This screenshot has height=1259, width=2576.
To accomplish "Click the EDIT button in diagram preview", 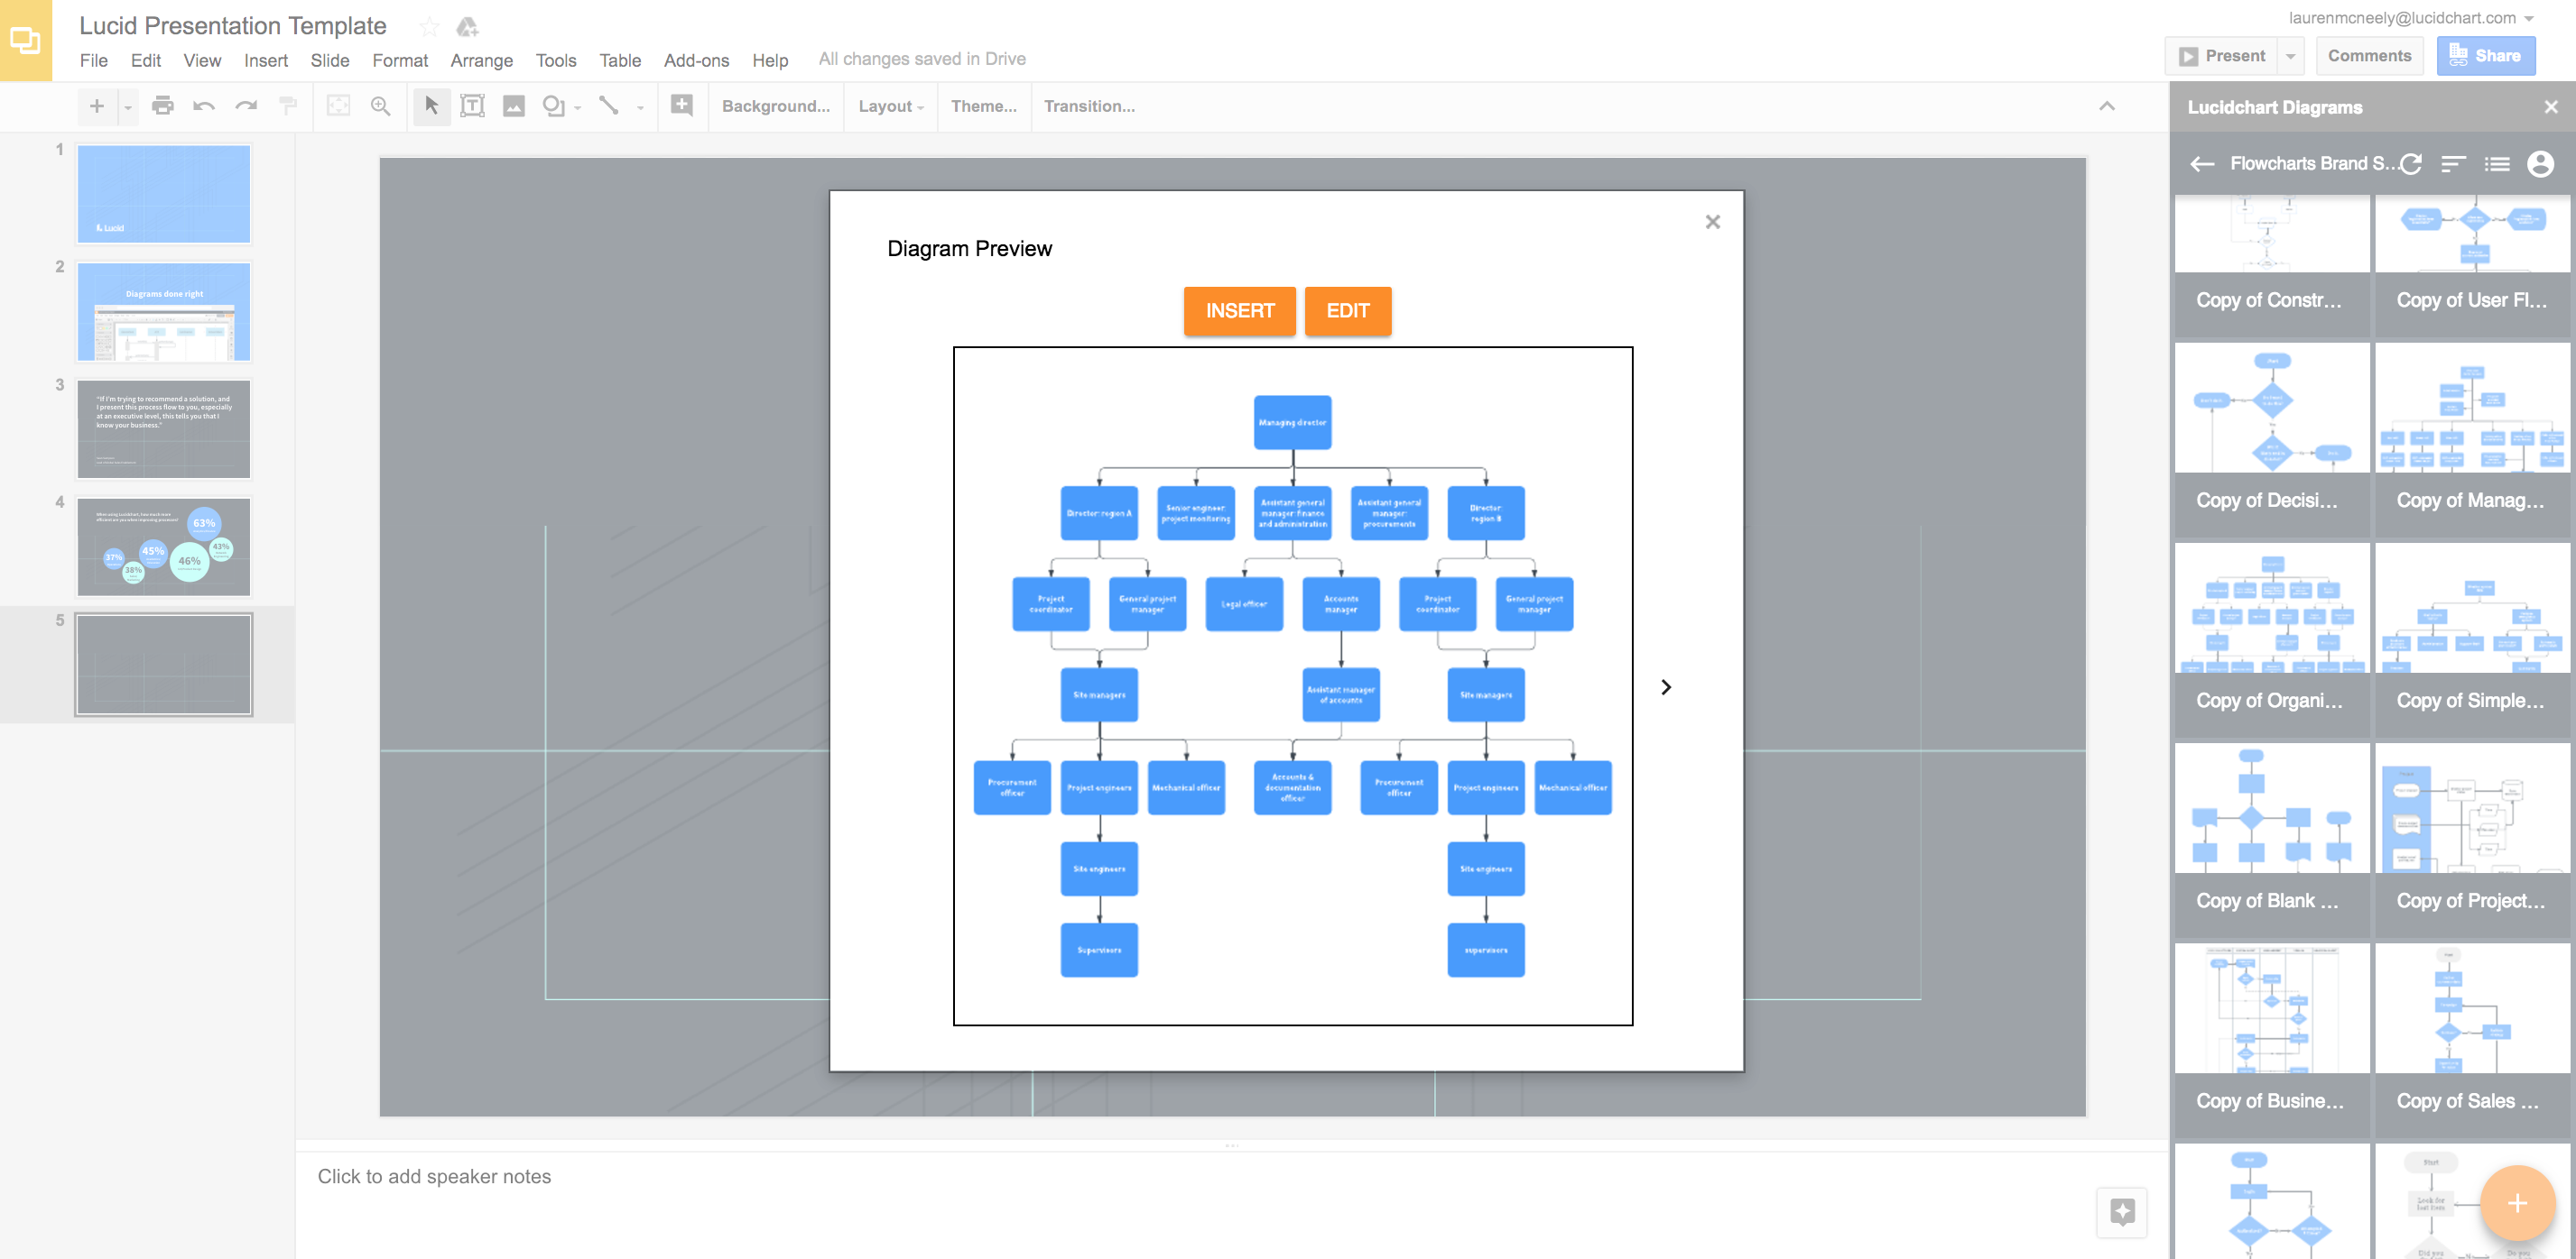I will [x=1348, y=312].
